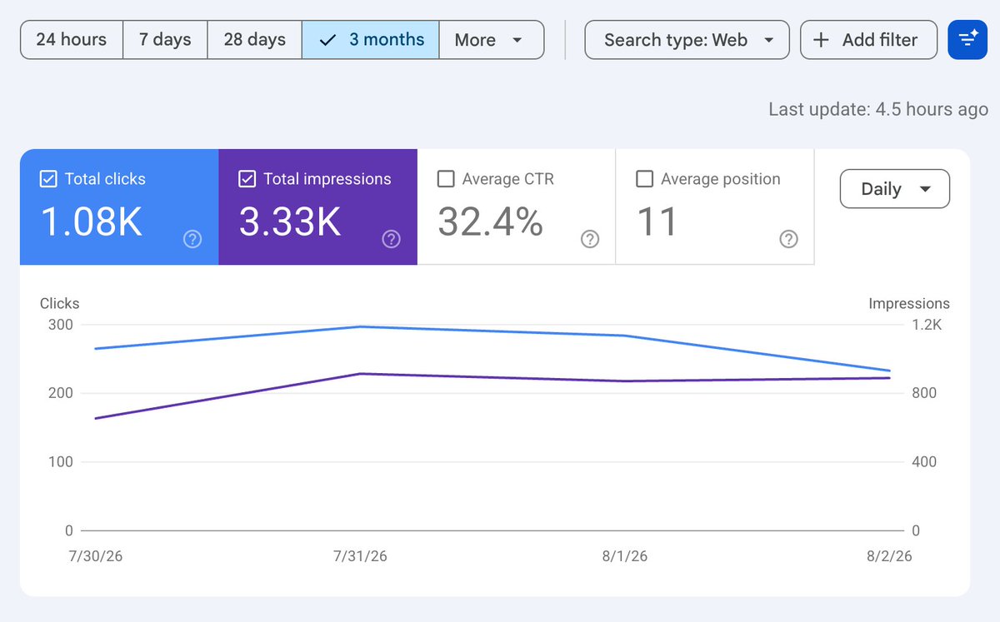Viewport: 1000px width, 622px height.
Task: Click the checkmark icon on 3 months
Action: (x=327, y=40)
